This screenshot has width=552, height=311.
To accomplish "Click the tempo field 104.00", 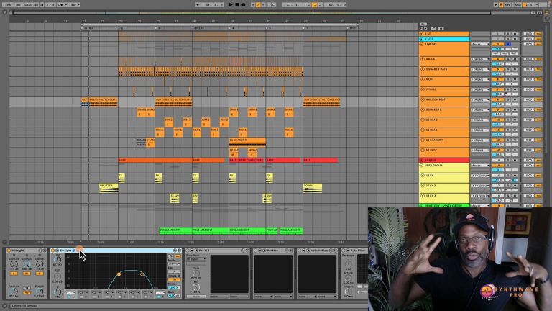I will pyautogui.click(x=28, y=4).
